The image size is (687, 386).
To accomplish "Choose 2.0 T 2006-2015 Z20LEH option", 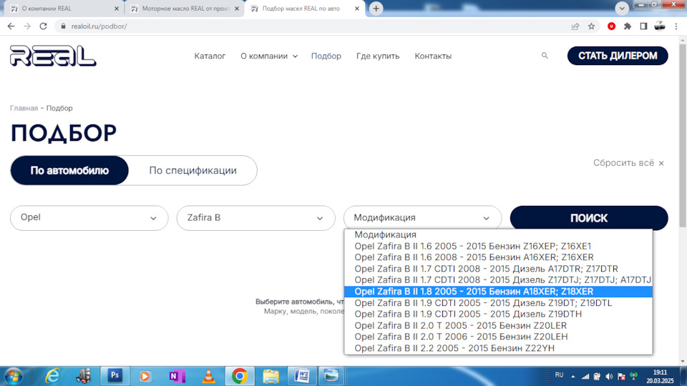I will click(x=498, y=337).
